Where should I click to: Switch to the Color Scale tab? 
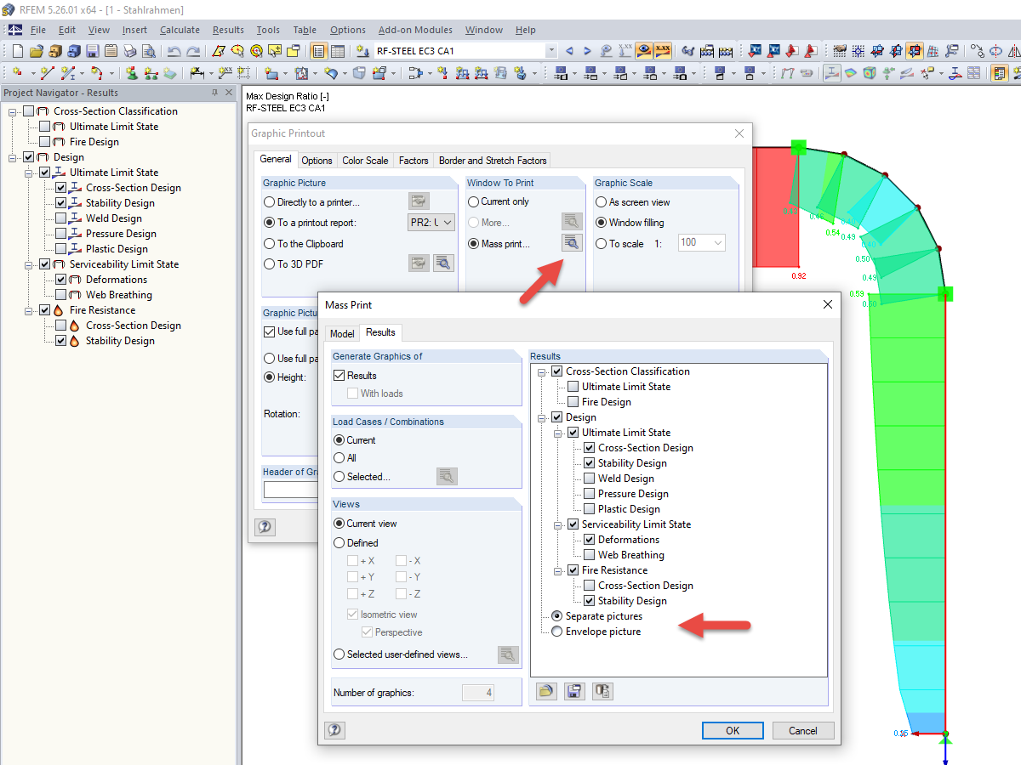click(x=365, y=160)
